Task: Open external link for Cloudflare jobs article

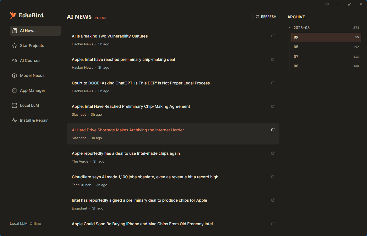Action: point(273,176)
